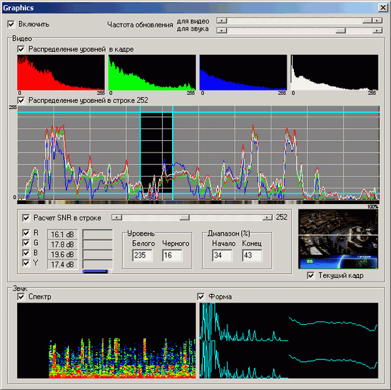Uncheck the R channel checkbox

point(26,233)
